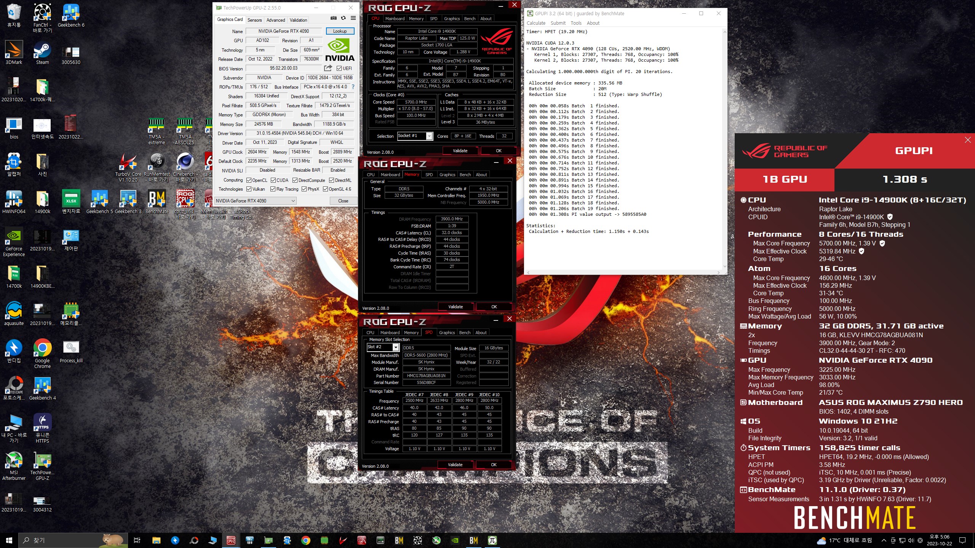Open aquasuite desktop icon

coord(14,314)
